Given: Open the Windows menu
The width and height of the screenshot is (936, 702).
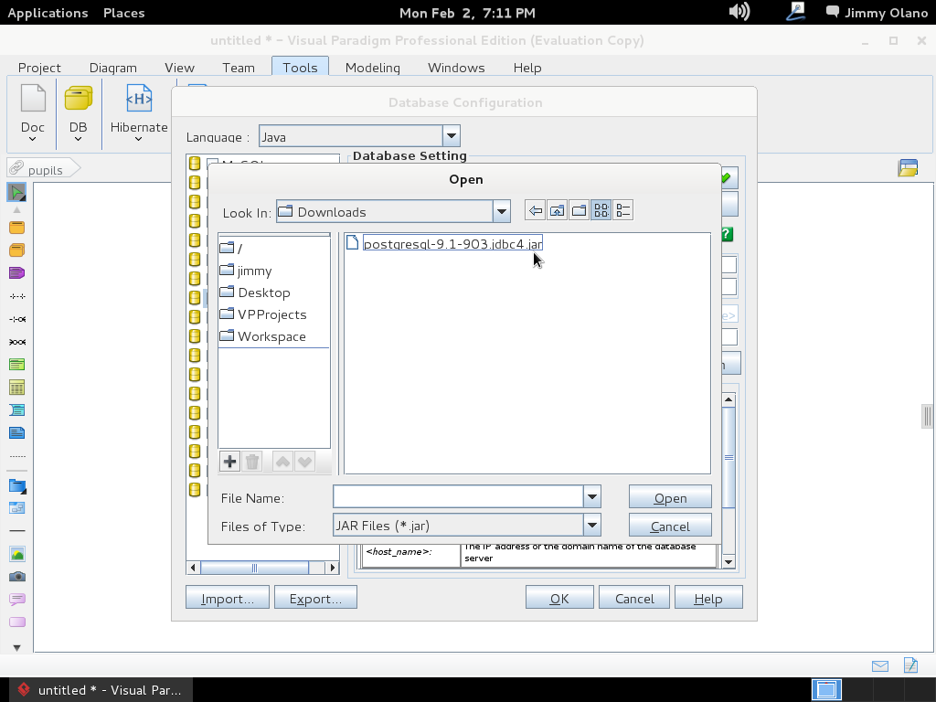Looking at the screenshot, I should (x=456, y=68).
